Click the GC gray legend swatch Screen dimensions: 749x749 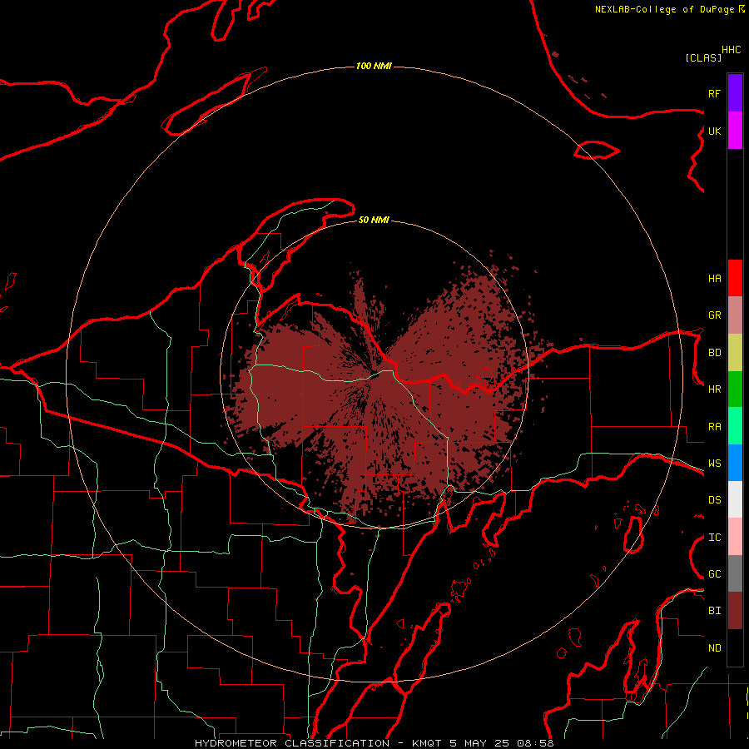pos(735,573)
